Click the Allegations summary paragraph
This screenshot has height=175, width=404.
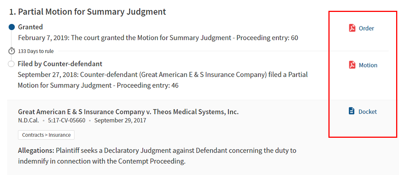157,156
